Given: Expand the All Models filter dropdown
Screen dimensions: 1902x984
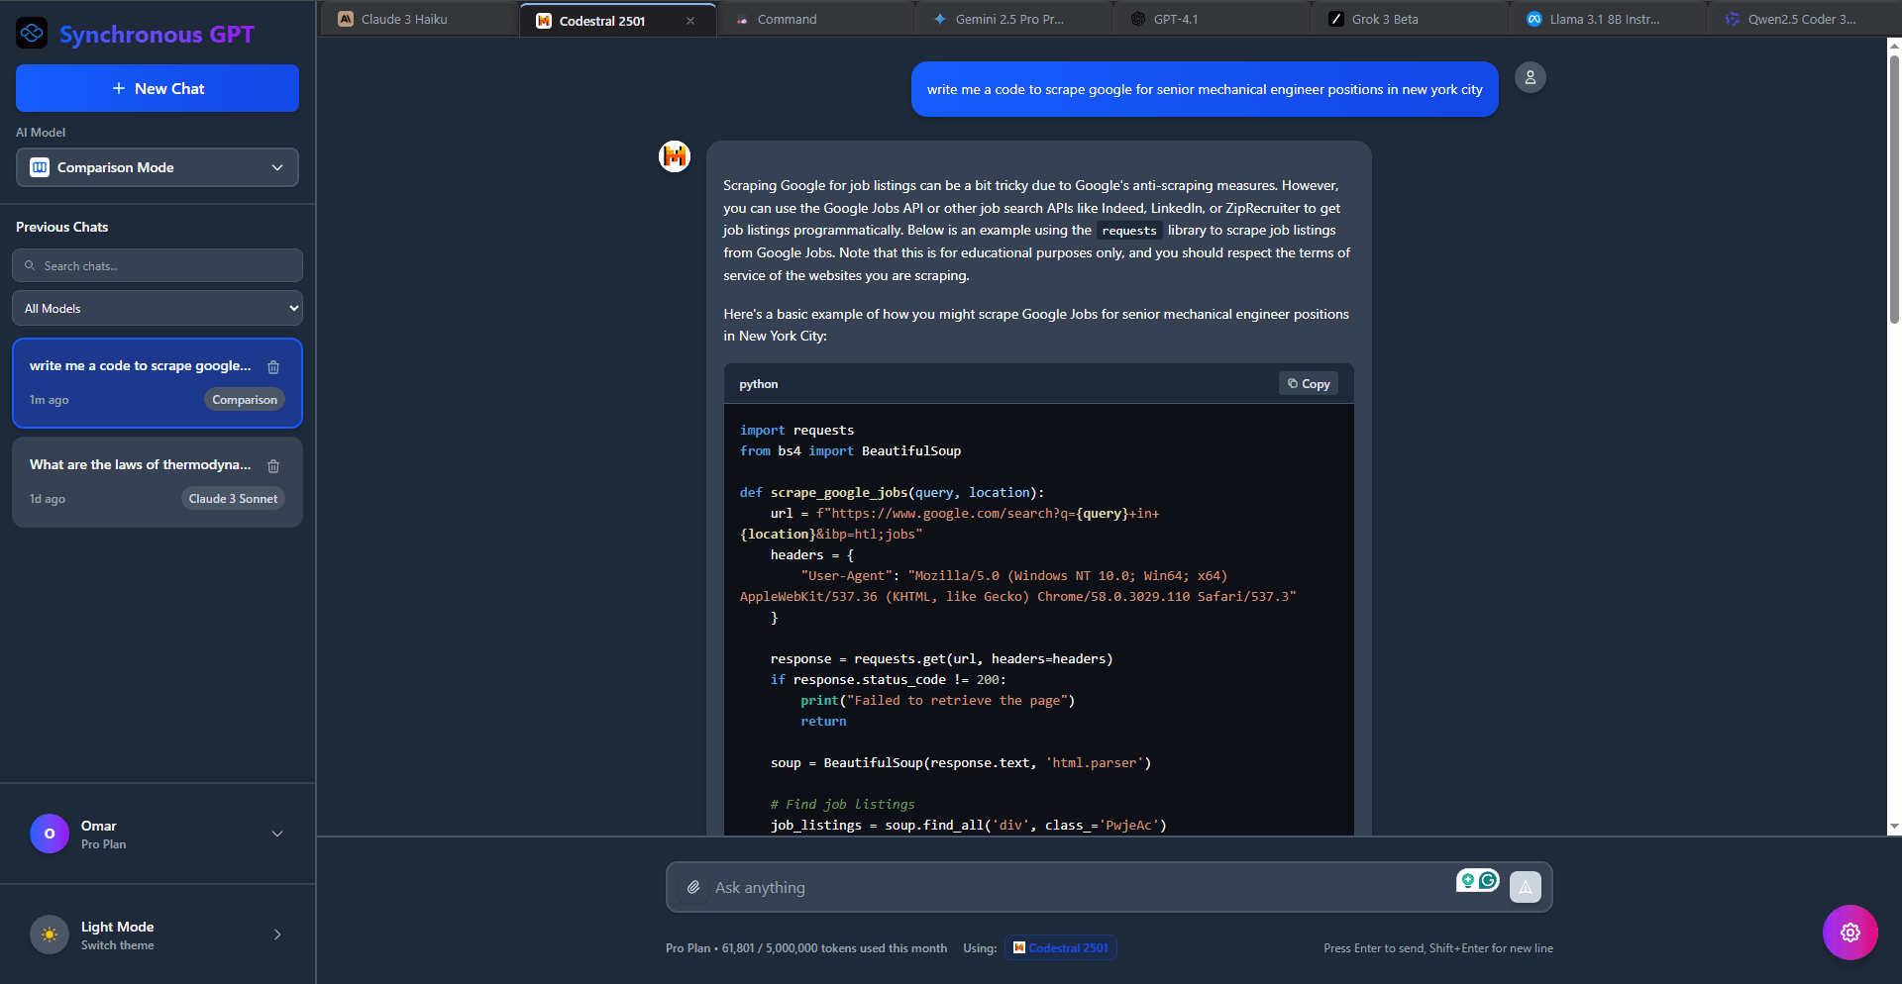Looking at the screenshot, I should (x=158, y=308).
